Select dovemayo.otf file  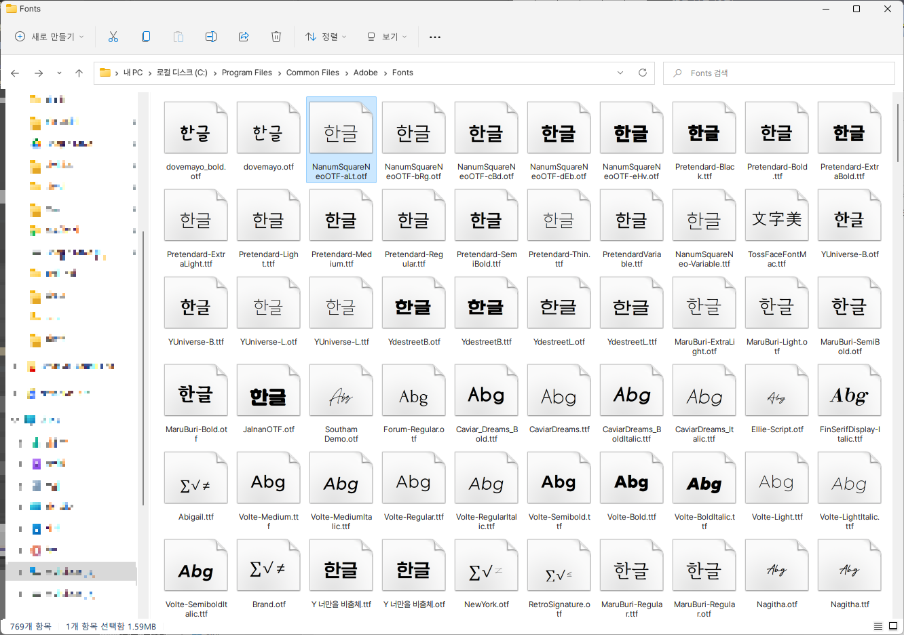coord(268,136)
